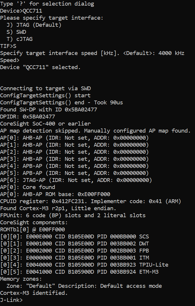The height and width of the screenshot is (306, 195).
Task: Click the TPIU-Lite component row
Action: 84,265
